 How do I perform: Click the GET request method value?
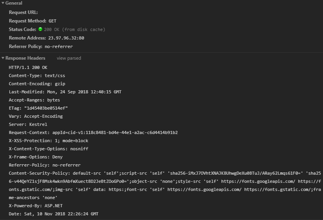click(x=52, y=21)
